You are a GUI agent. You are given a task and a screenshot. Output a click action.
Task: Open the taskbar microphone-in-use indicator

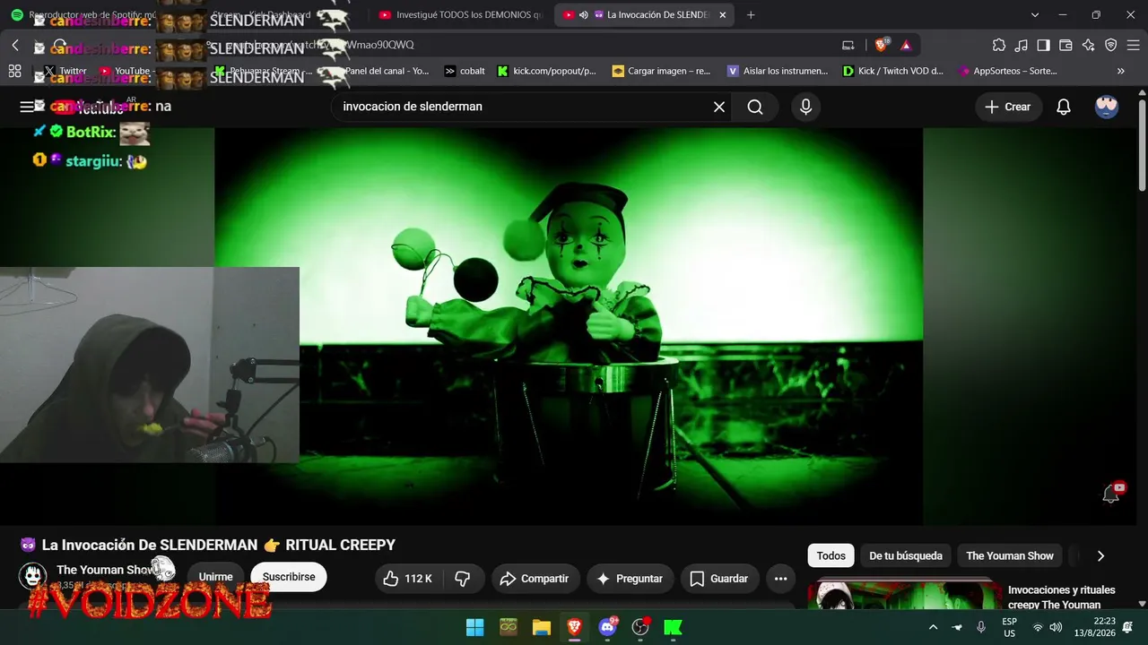click(981, 627)
